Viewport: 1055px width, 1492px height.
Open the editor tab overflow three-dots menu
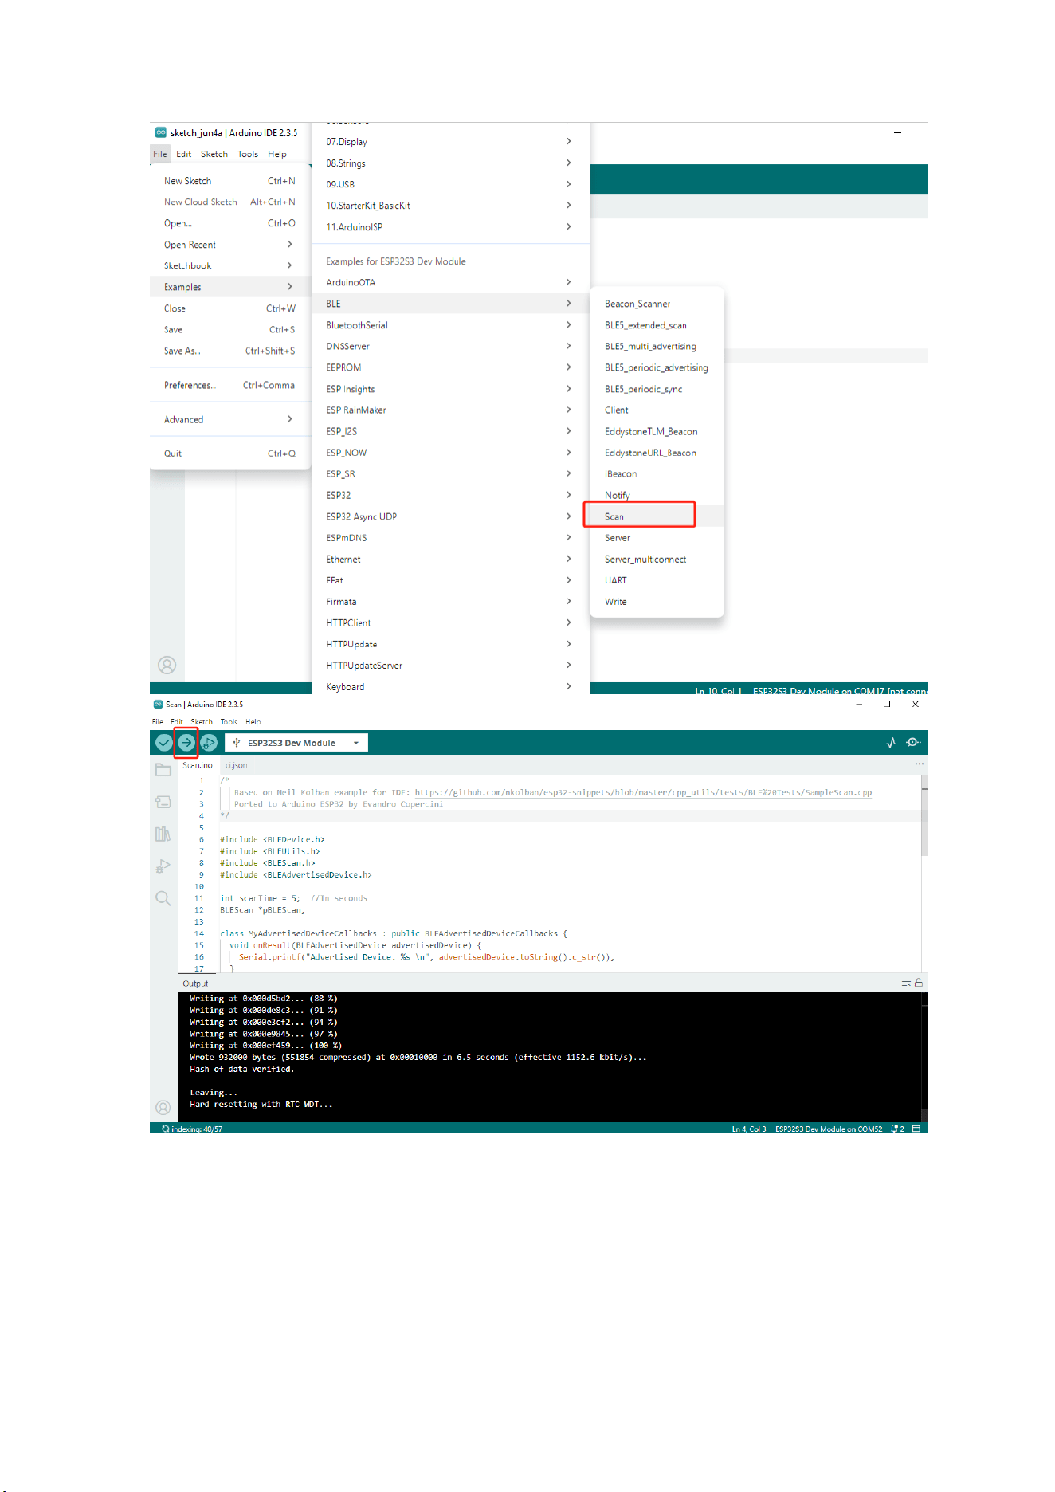tap(920, 764)
